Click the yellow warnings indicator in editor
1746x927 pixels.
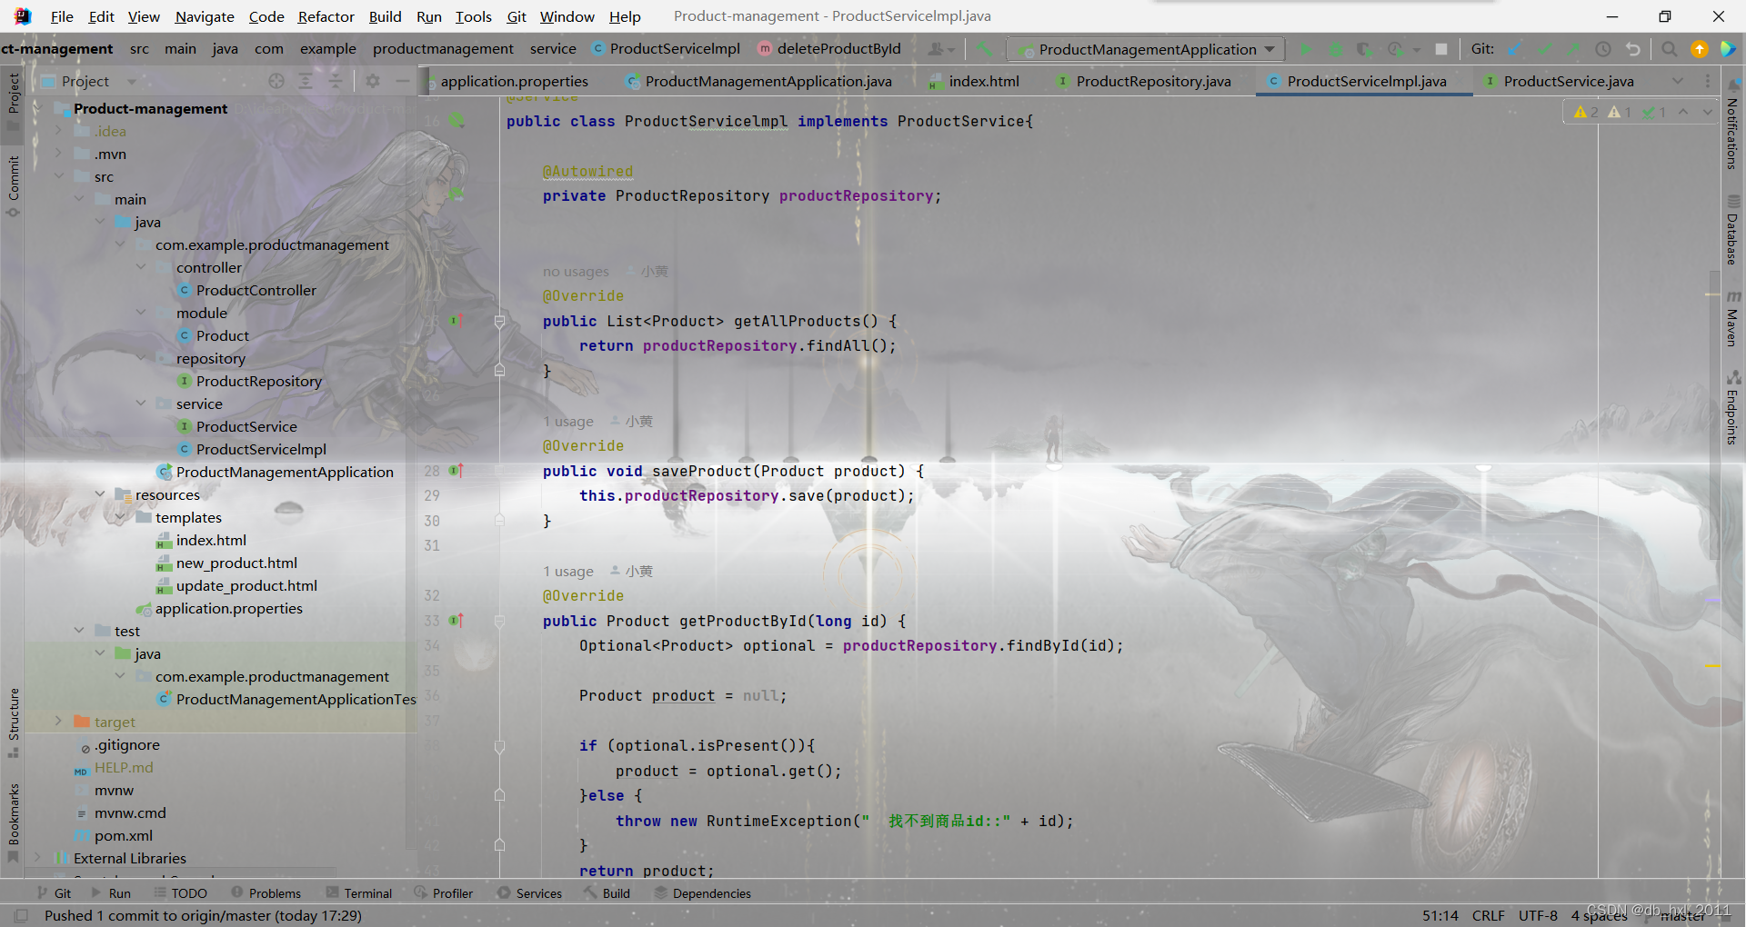pos(1586,112)
